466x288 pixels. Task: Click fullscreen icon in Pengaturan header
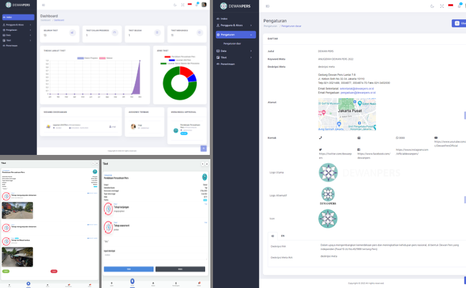(x=442, y=6)
